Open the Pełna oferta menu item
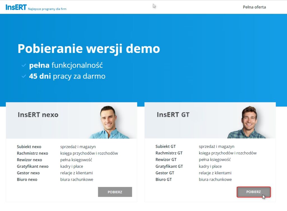Viewport: 287px width, 211px height. [254, 7]
